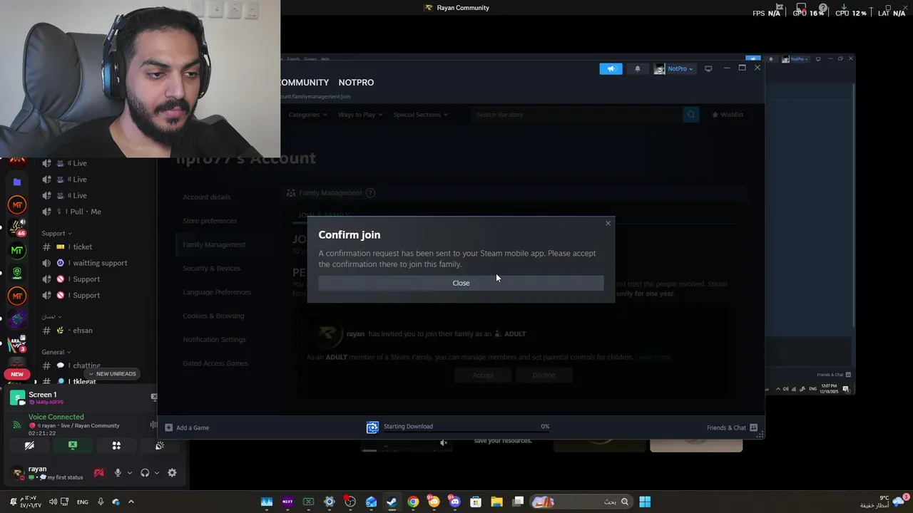Screen dimensions: 913x513
Task: Select Language Preferences in sidebar
Action: [x=217, y=292]
